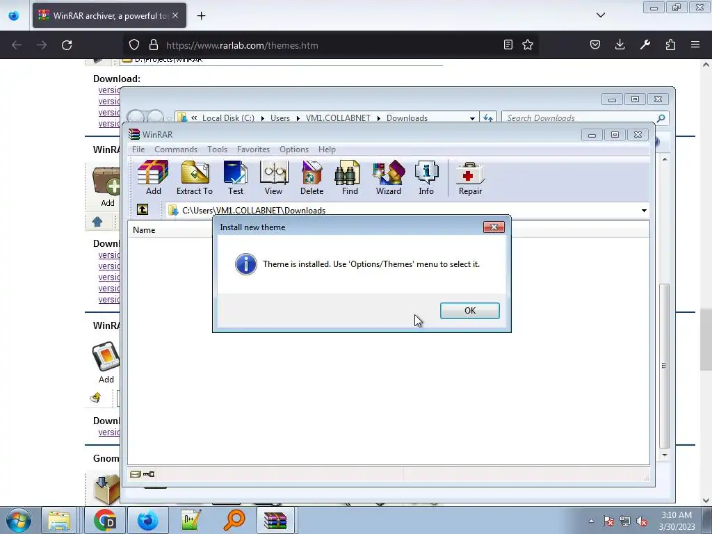Click the Repair toolbar icon

tap(470, 177)
